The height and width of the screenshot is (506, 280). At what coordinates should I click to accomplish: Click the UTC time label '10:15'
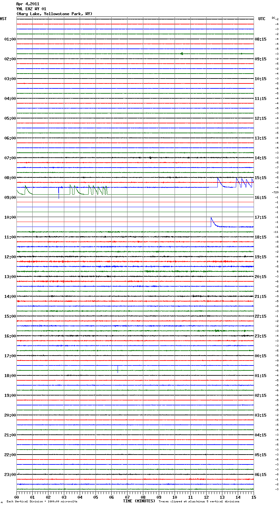pyautogui.click(x=261, y=79)
